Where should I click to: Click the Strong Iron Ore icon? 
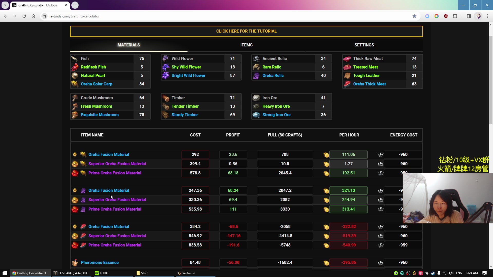[x=256, y=115]
